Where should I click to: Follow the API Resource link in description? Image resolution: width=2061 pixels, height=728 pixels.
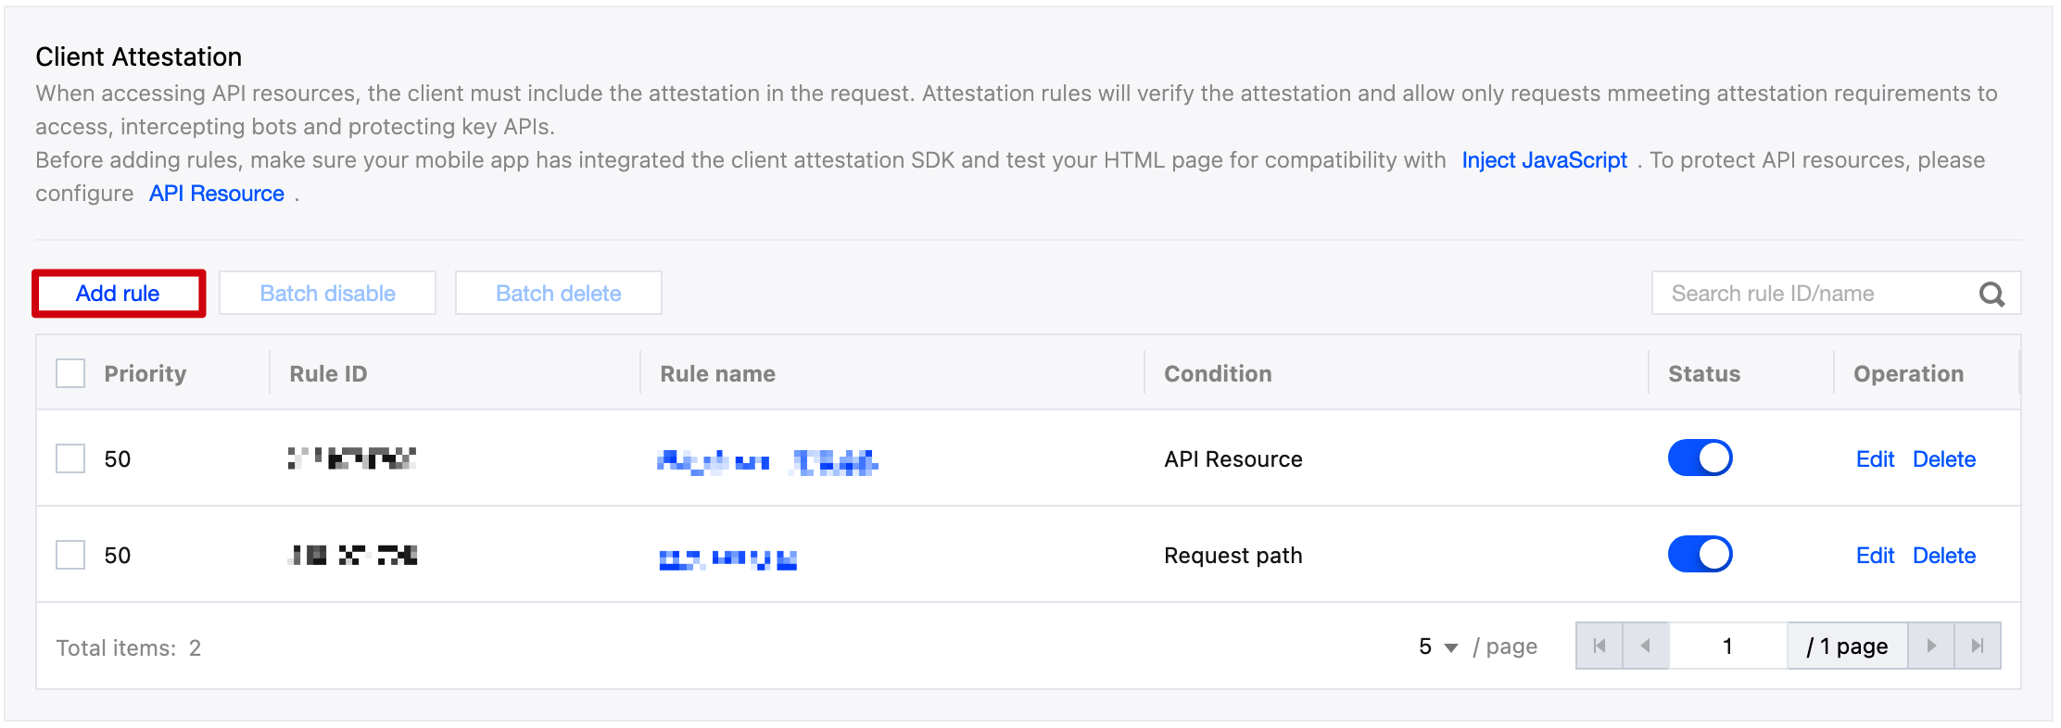tap(217, 194)
